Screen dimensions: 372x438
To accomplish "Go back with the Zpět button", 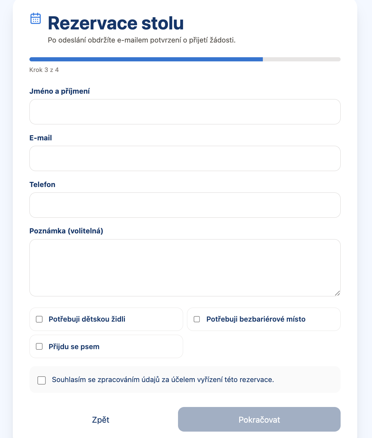I will click(101, 419).
